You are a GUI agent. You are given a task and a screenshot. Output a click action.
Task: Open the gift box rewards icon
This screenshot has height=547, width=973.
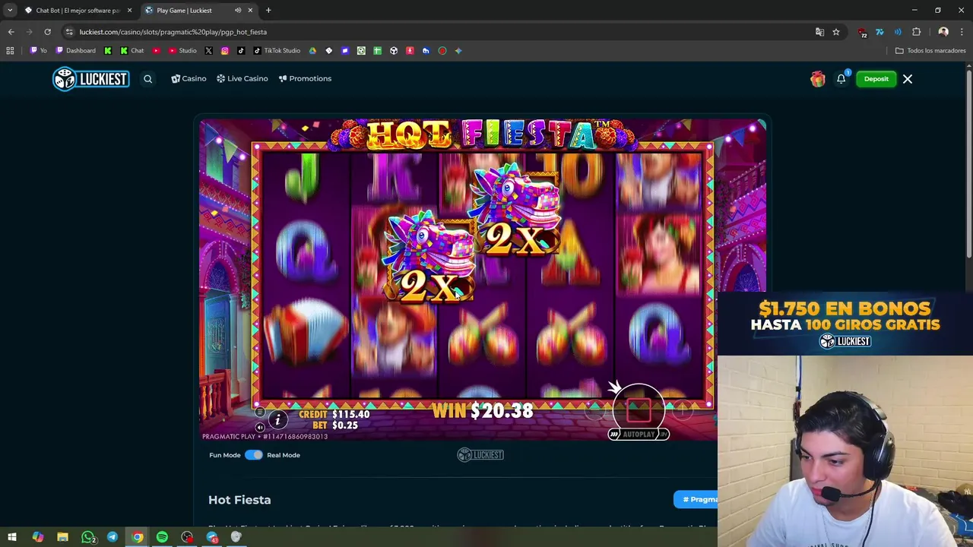click(x=818, y=79)
